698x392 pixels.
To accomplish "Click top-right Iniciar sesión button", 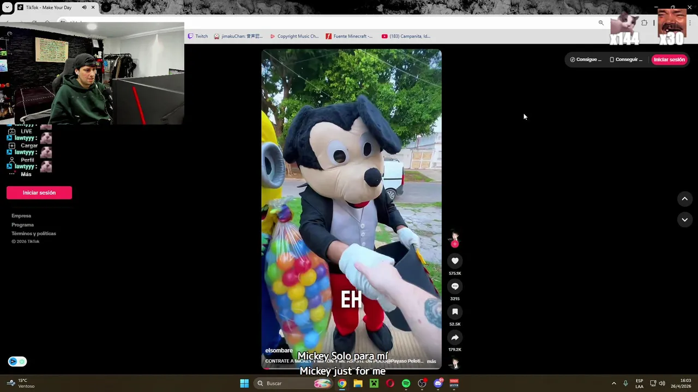I will click(669, 59).
